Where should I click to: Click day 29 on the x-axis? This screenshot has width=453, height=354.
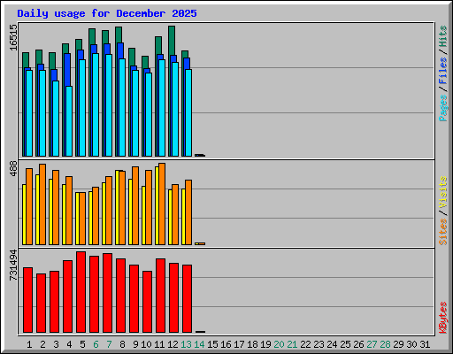coord(398,344)
